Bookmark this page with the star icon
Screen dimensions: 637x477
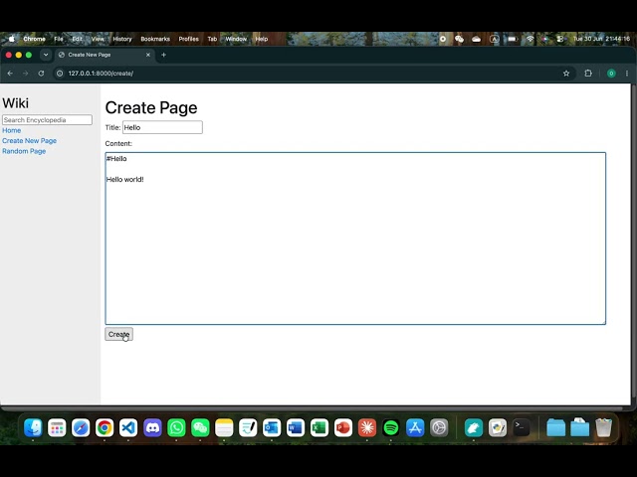(566, 74)
